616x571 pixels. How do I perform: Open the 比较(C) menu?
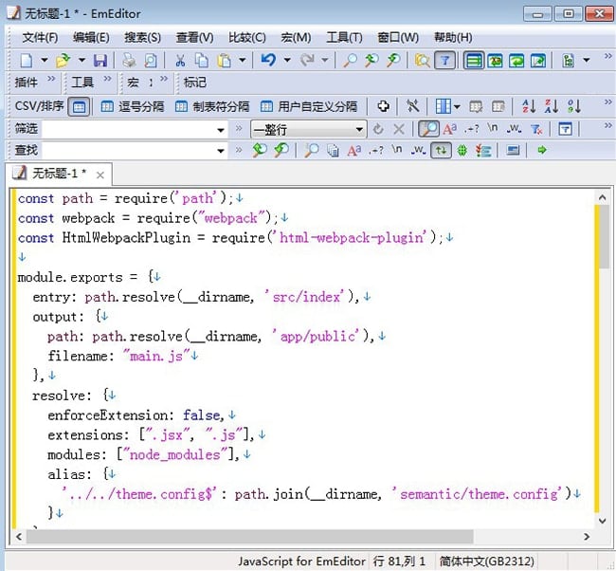[247, 38]
